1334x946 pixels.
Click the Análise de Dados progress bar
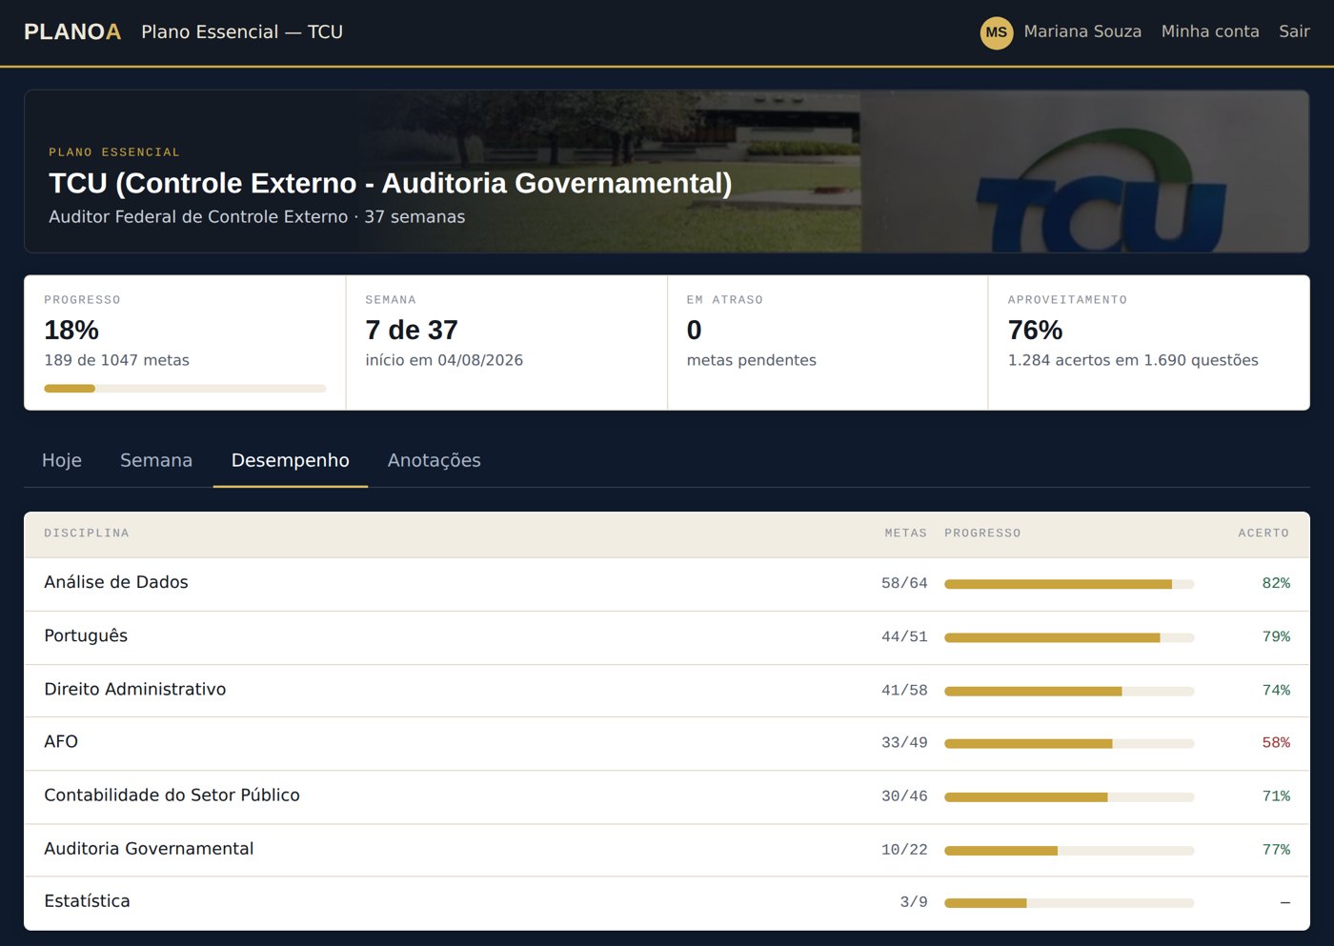click(1069, 584)
